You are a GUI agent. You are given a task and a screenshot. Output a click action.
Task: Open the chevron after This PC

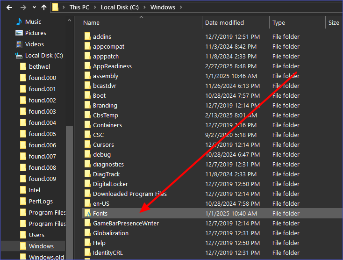[95, 7]
